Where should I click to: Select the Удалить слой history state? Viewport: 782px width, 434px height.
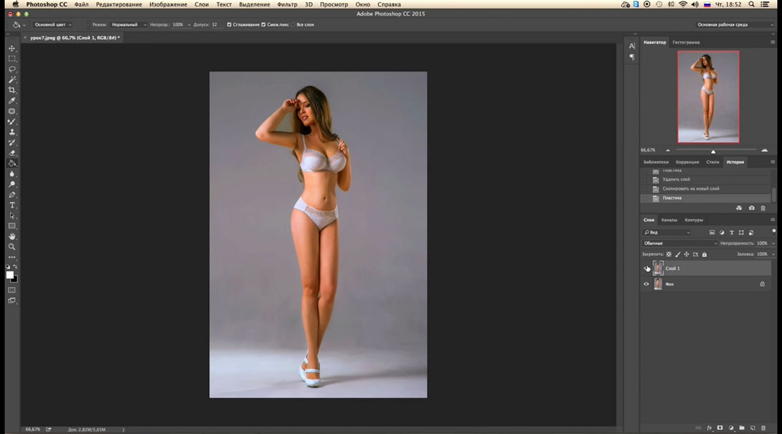tap(676, 179)
